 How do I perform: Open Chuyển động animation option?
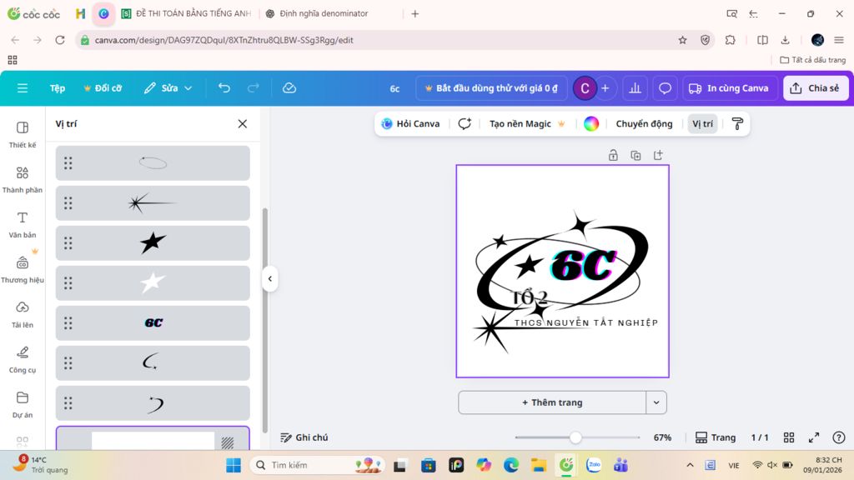[x=644, y=123]
